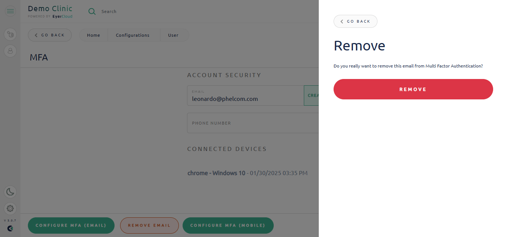Viewport: 508px width, 237px height.
Task: Go back using the panel's Go Back button
Action: click(x=355, y=22)
